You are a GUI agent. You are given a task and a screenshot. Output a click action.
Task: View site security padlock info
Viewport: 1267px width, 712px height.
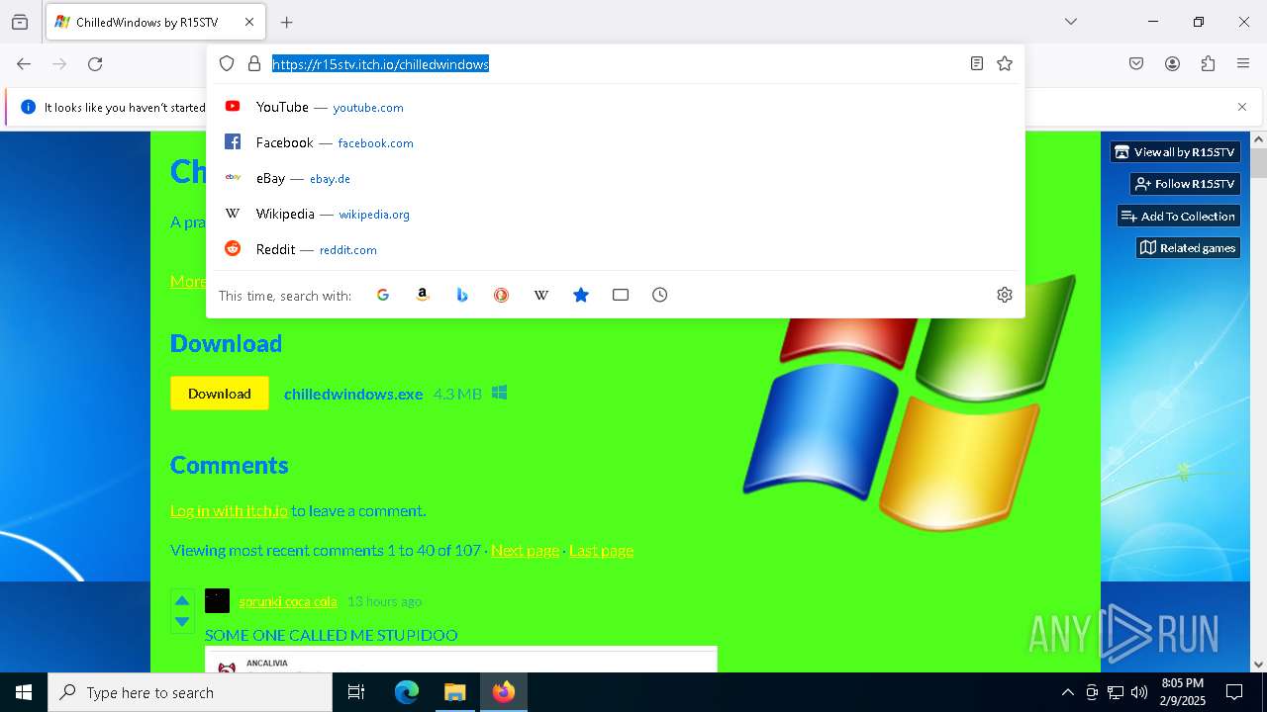(254, 63)
